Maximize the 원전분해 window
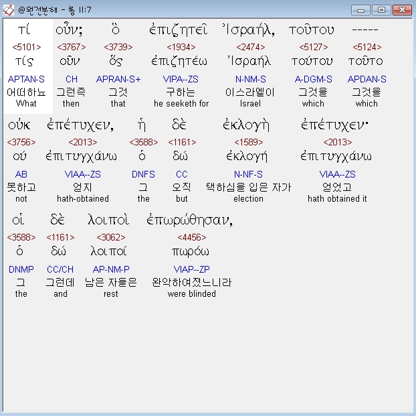This screenshot has height=416, width=416. pos(381,10)
